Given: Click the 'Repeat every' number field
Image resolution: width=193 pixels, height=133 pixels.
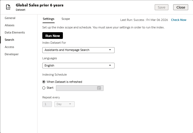Looking at the screenshot, I should click(x=47, y=104).
